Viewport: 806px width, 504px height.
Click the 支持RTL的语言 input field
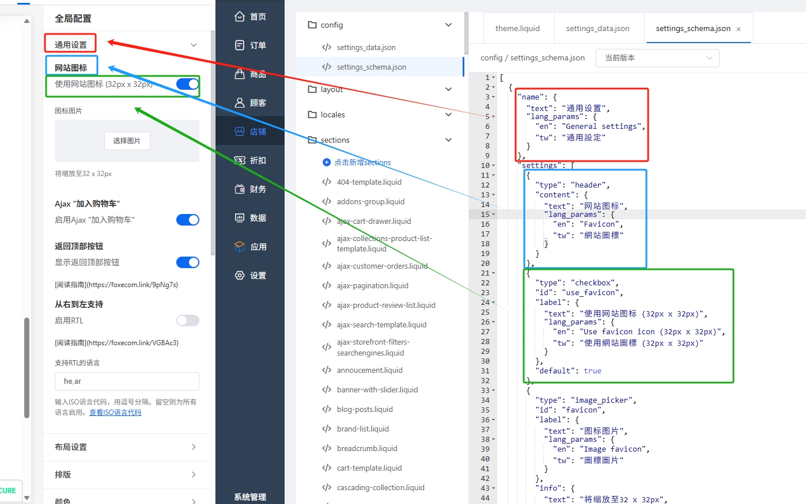click(x=127, y=381)
